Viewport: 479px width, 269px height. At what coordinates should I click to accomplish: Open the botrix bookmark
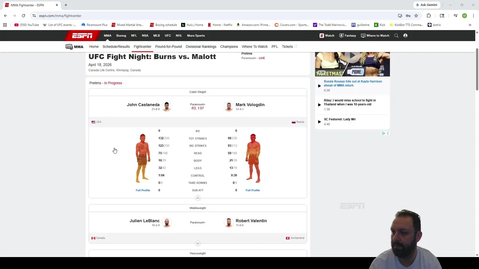click(434, 25)
